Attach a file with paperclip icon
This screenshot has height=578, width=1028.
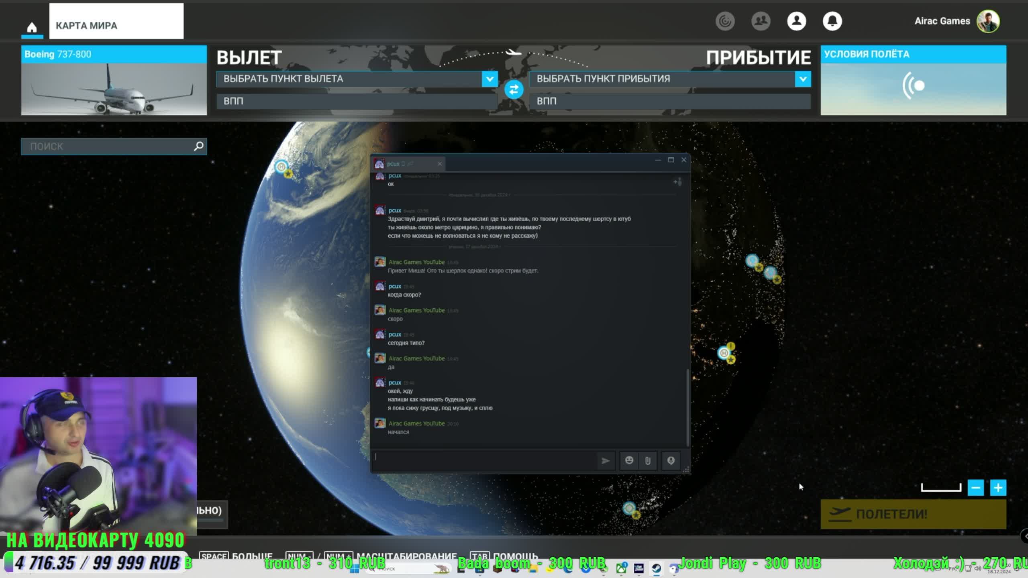point(648,461)
